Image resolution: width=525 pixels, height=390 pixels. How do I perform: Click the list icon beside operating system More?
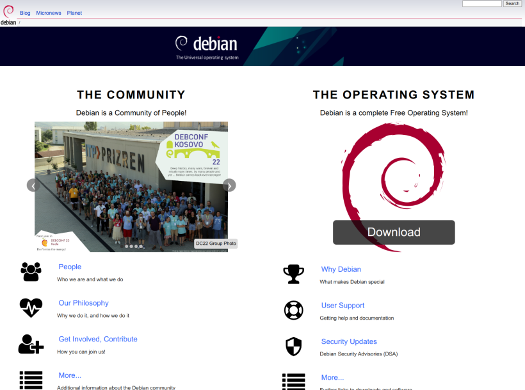pyautogui.click(x=294, y=382)
